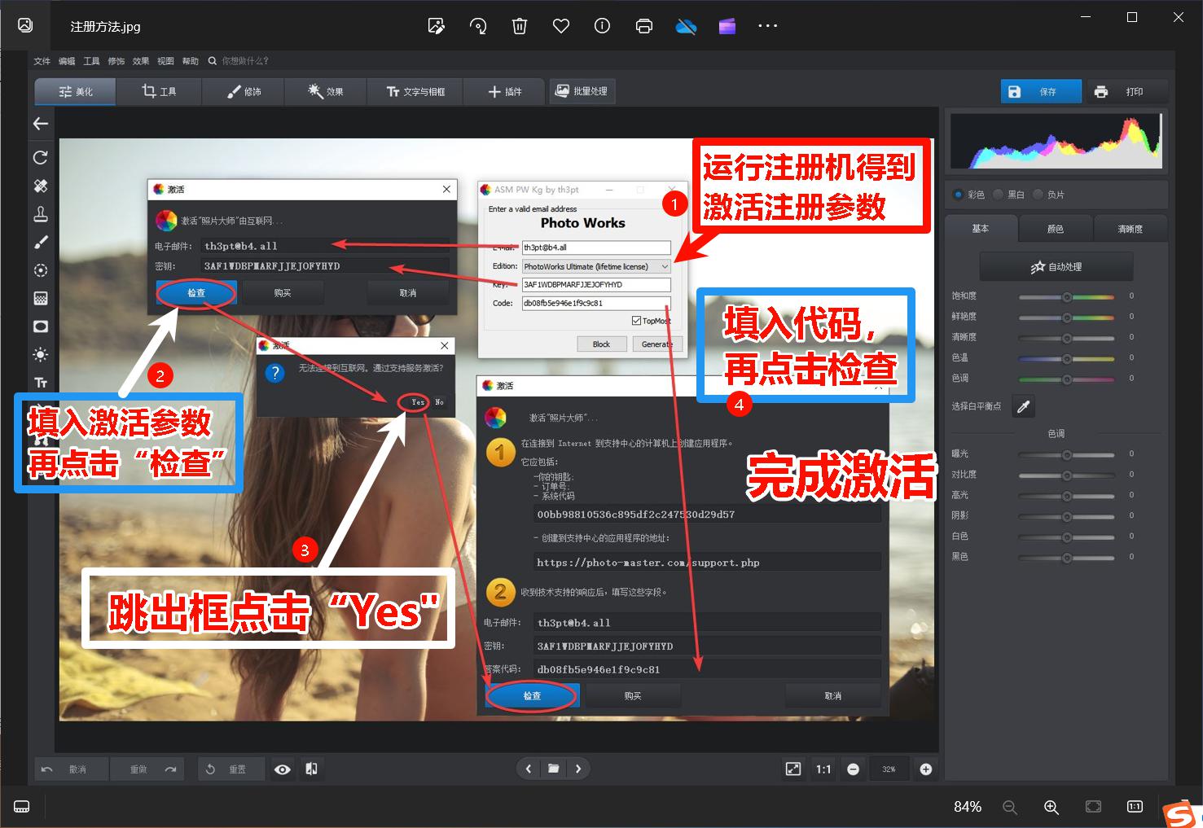Open the 文件 menu in PhotoWorks
This screenshot has height=828, width=1203.
coord(42,61)
